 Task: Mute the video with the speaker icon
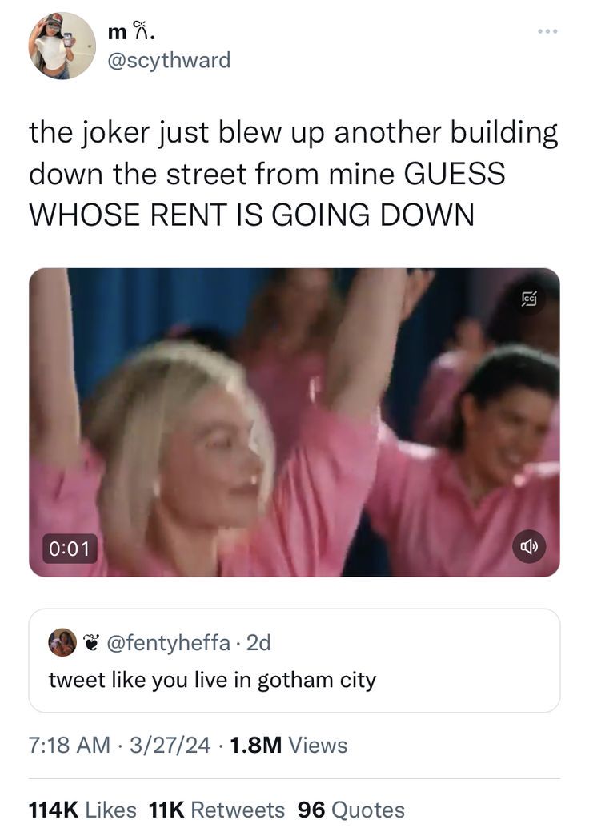click(x=529, y=546)
